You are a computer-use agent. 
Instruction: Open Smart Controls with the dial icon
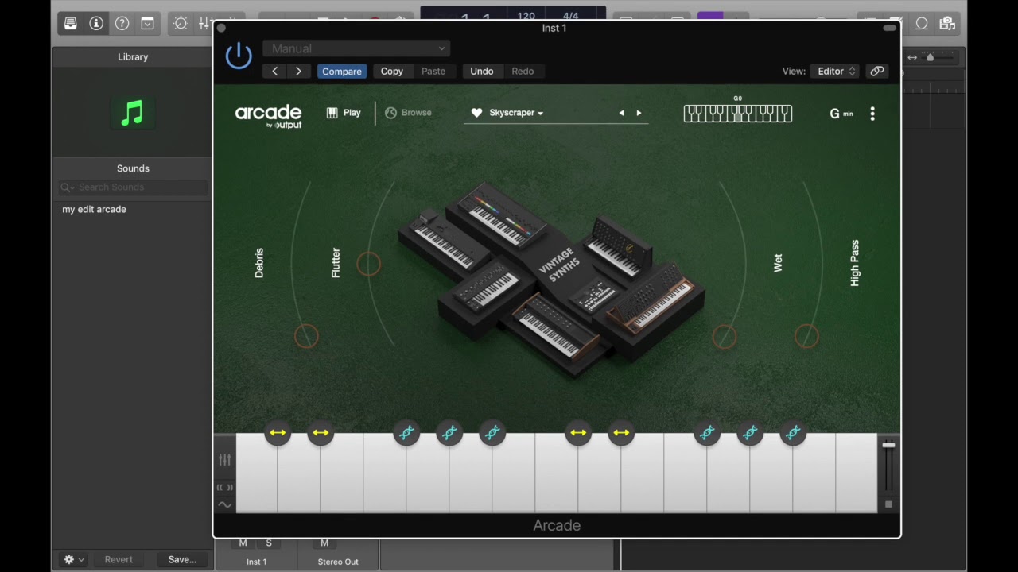(x=181, y=24)
